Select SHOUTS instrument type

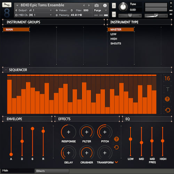point(116,43)
